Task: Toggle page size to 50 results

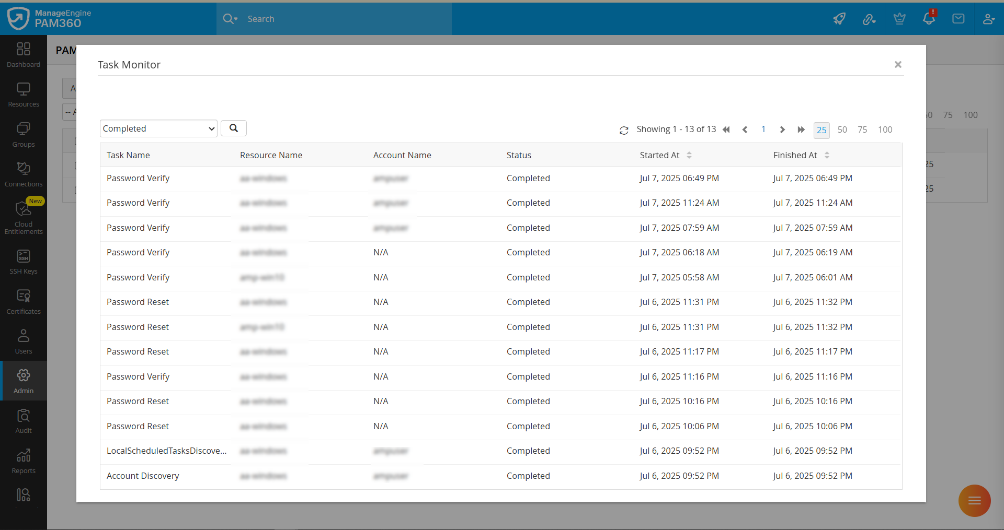Action: (x=842, y=129)
